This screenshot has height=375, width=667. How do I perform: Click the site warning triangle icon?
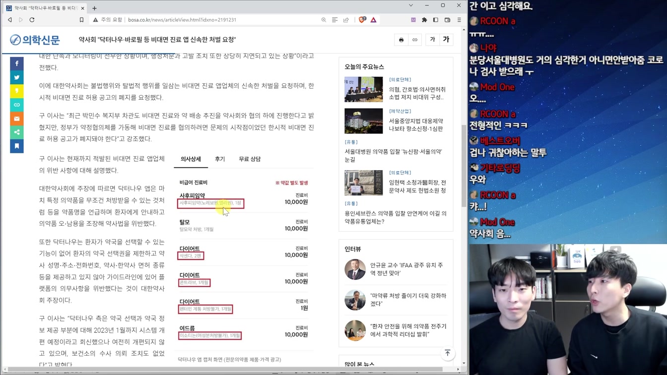coord(95,20)
